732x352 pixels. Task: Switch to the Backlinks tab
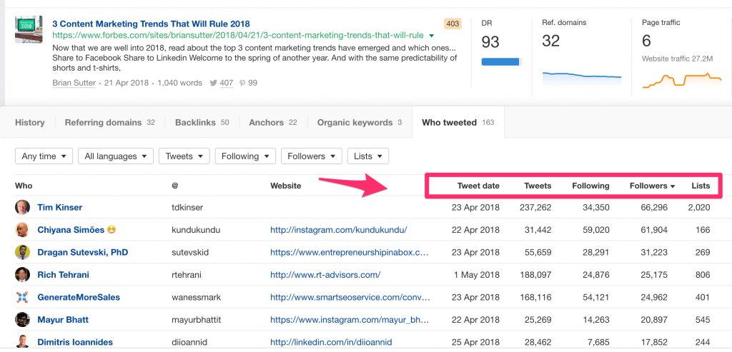coord(202,123)
